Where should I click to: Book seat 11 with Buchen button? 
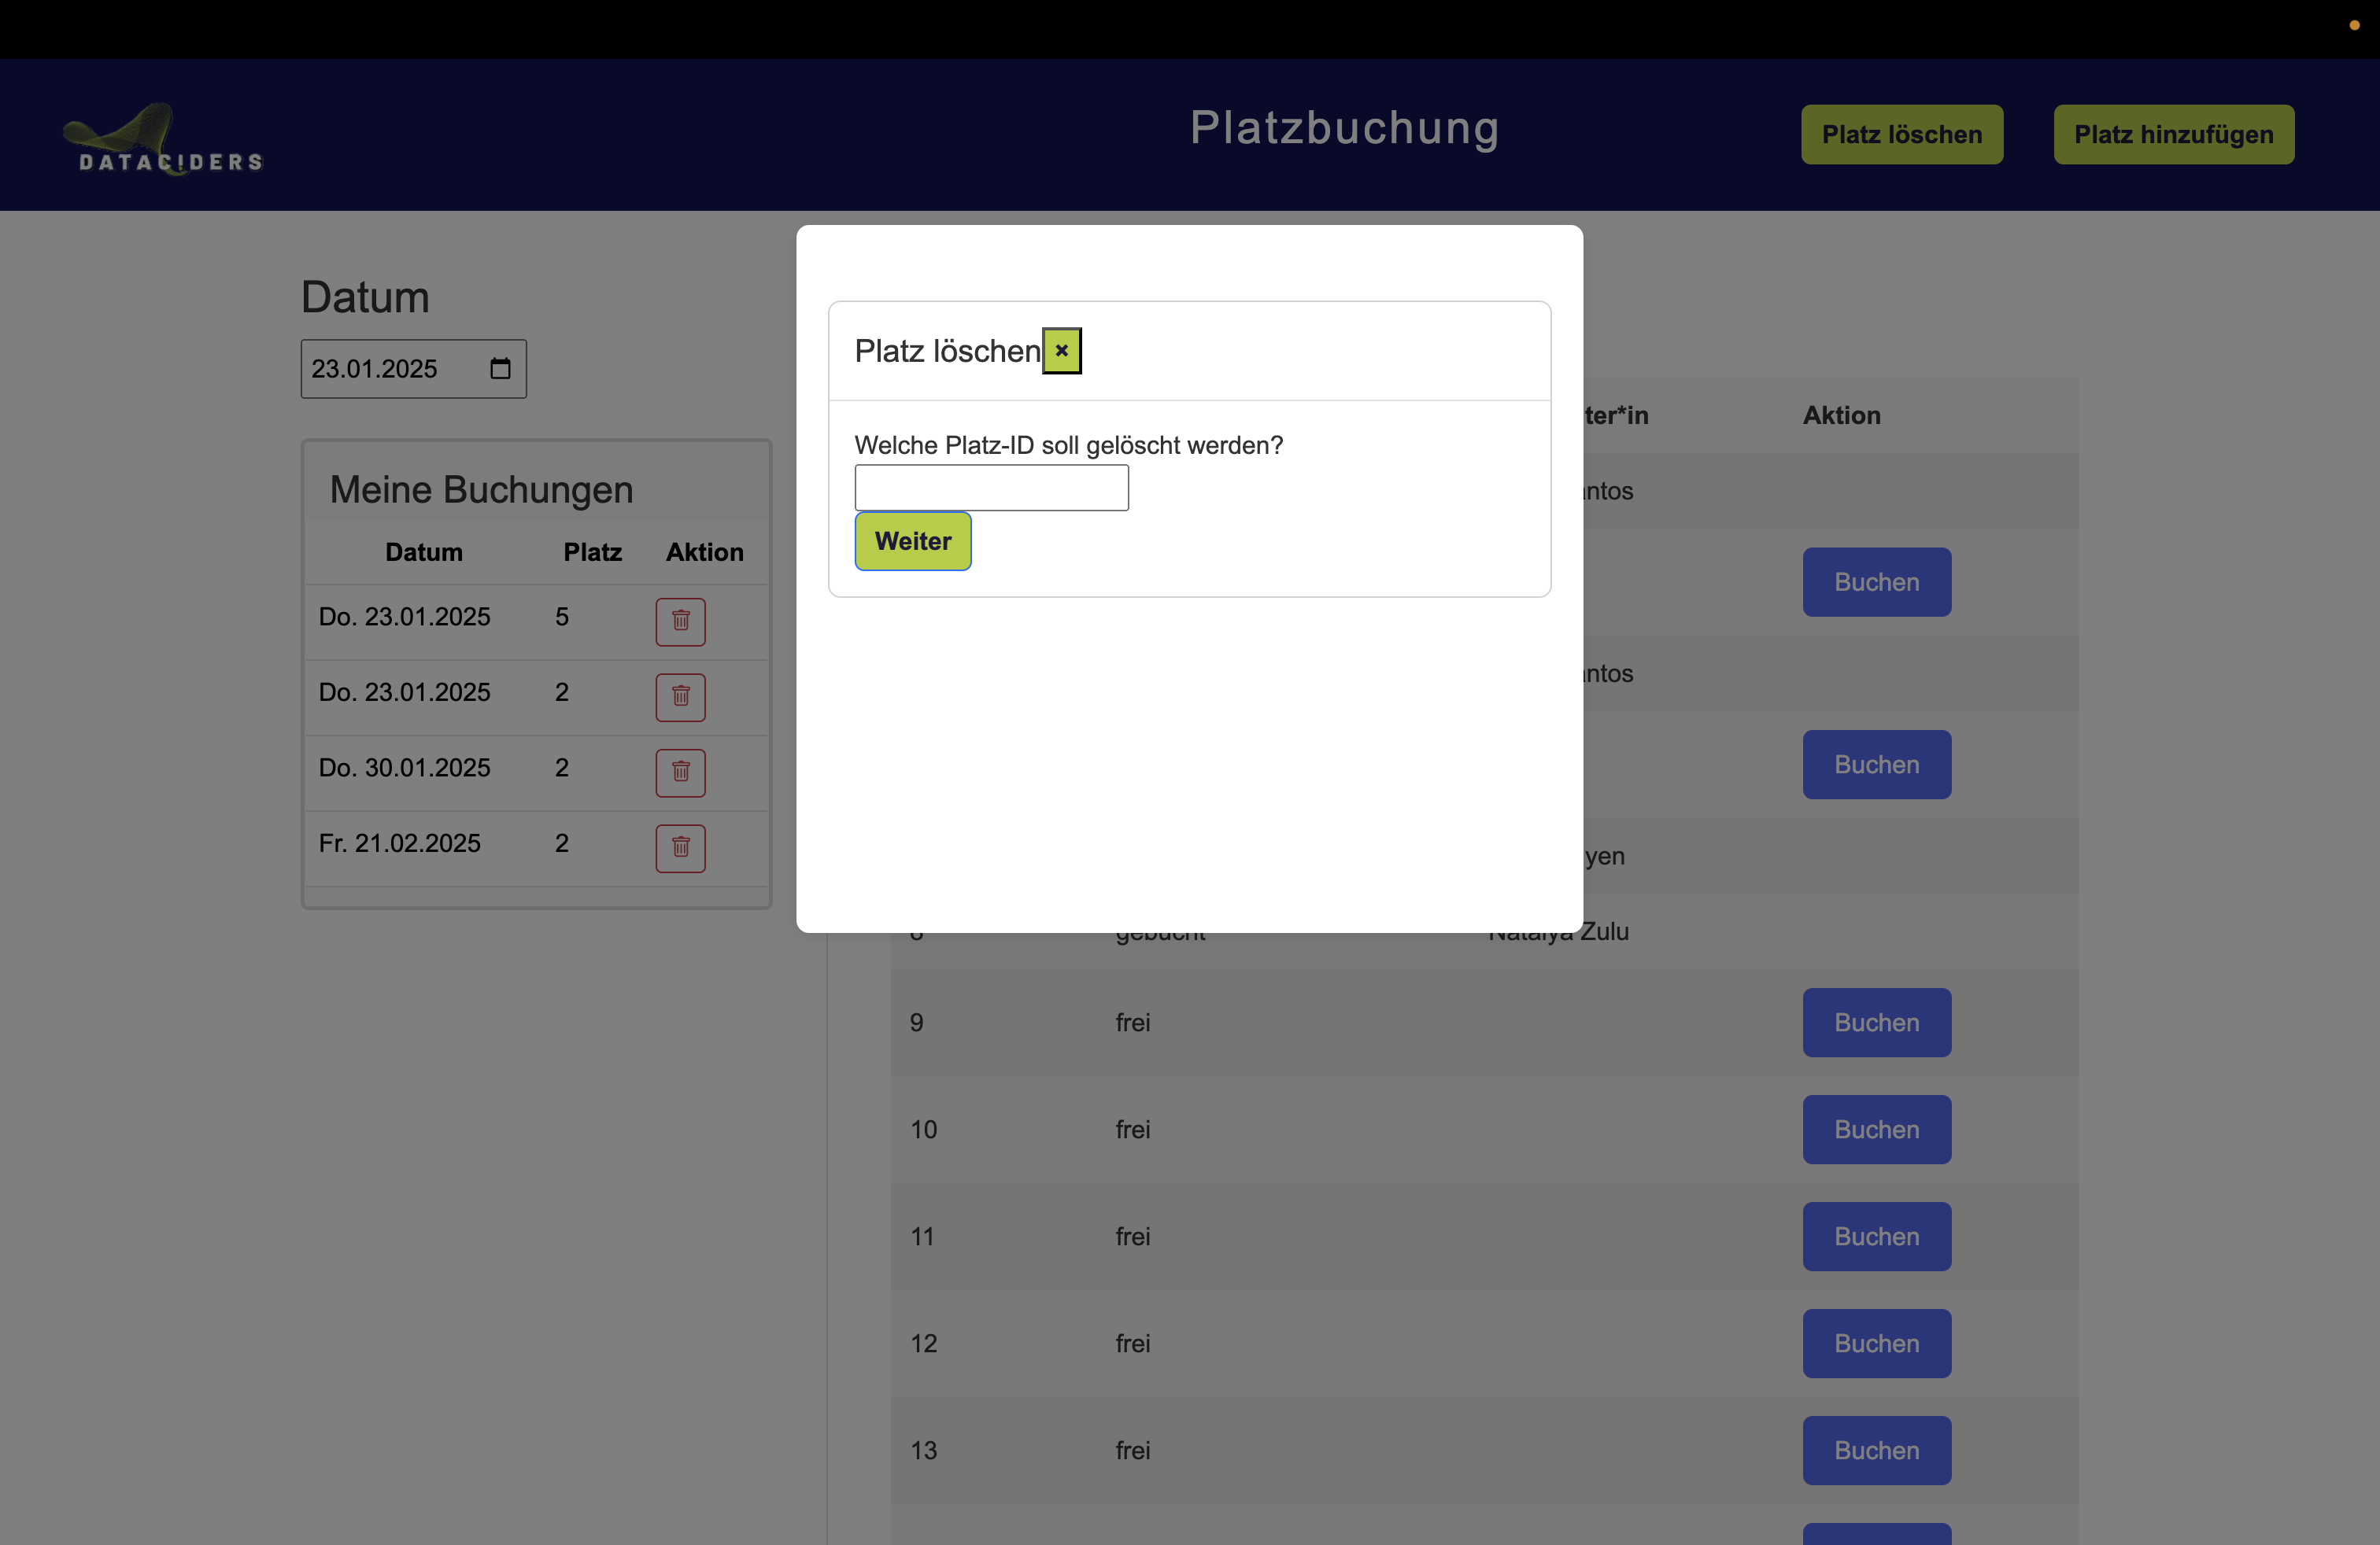1876,1236
